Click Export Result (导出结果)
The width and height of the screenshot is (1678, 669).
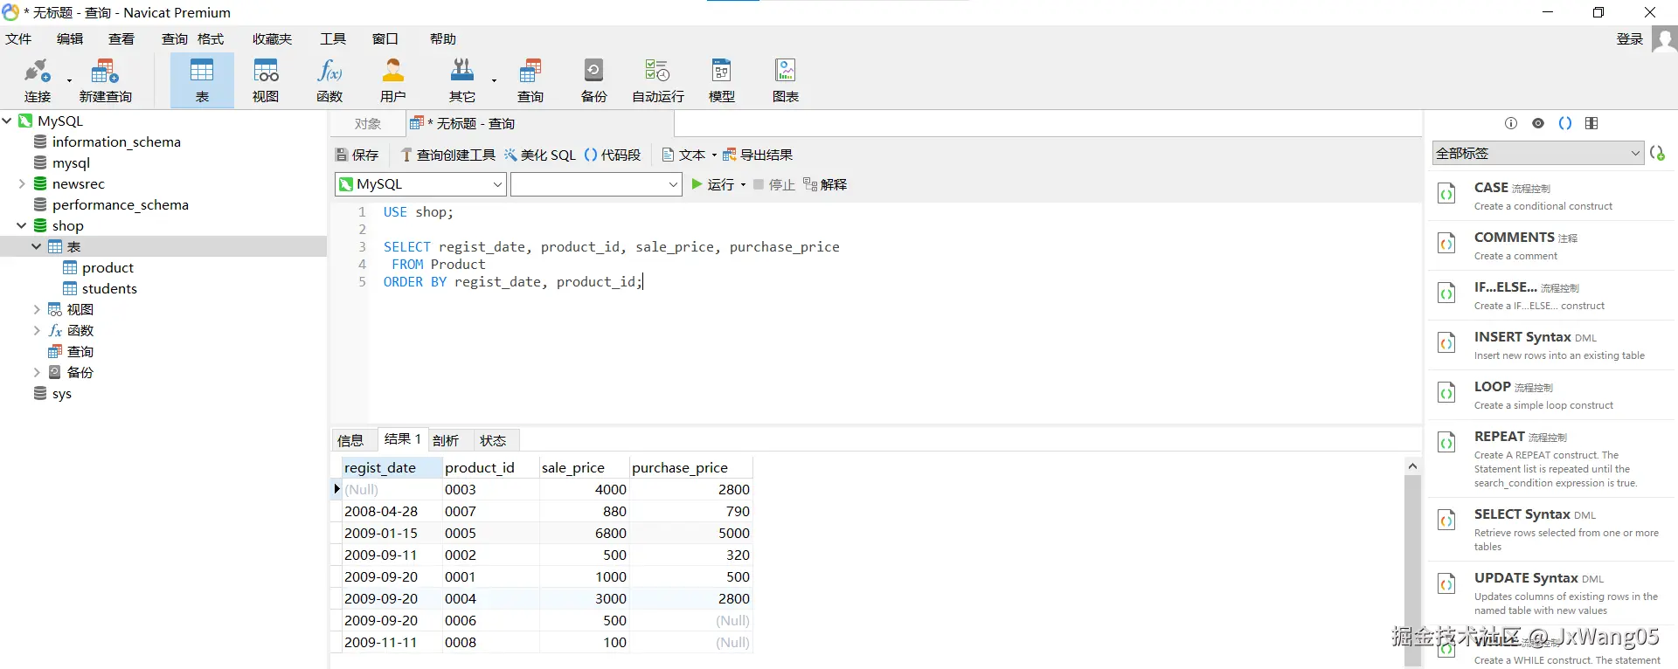[758, 155]
